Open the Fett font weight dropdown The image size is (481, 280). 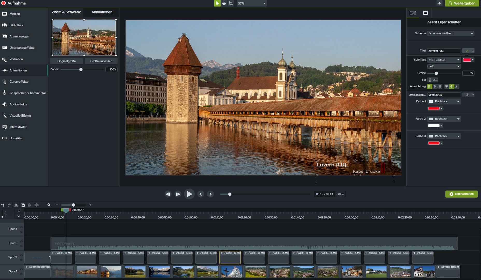coord(444,66)
